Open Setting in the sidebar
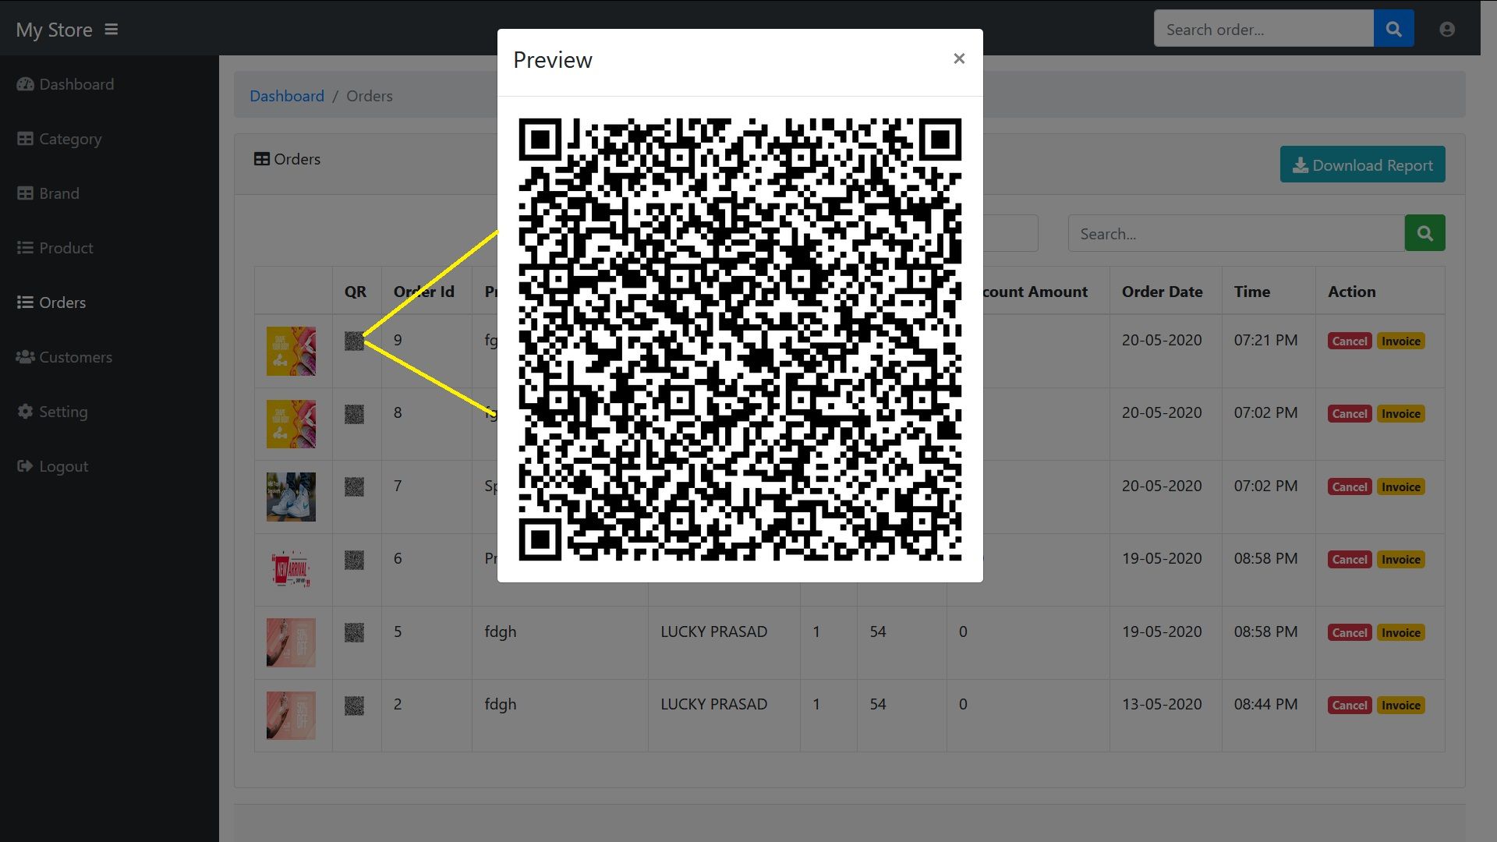 (x=52, y=412)
